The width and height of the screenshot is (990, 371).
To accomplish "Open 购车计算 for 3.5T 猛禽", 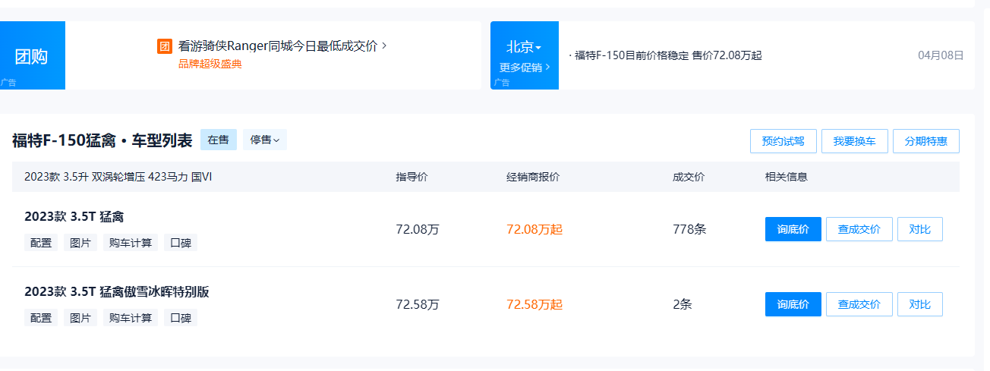I will point(131,243).
